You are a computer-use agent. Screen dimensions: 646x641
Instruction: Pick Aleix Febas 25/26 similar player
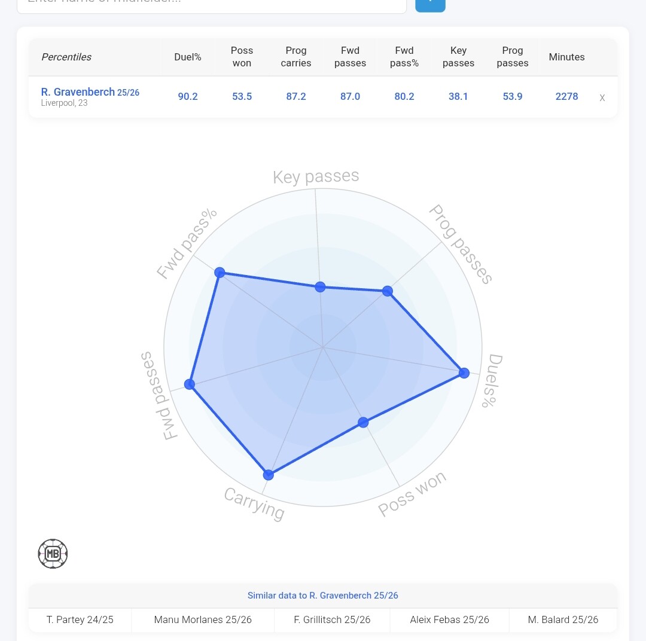tap(449, 619)
